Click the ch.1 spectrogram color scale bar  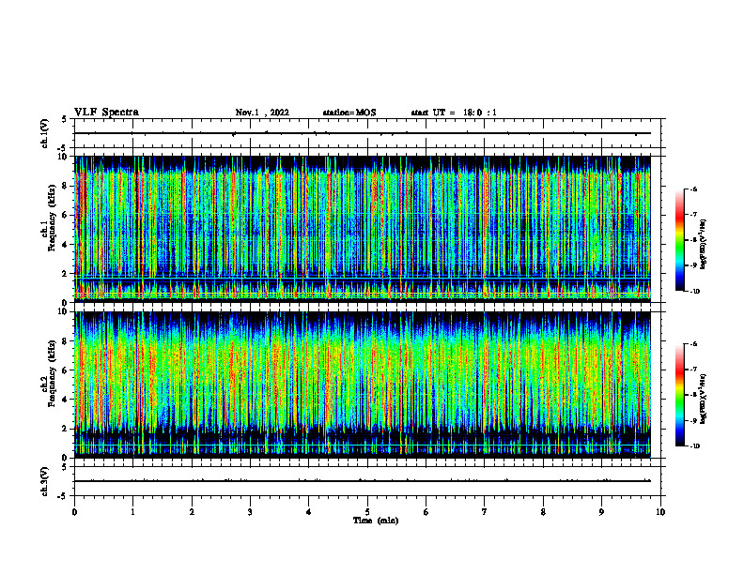point(679,240)
